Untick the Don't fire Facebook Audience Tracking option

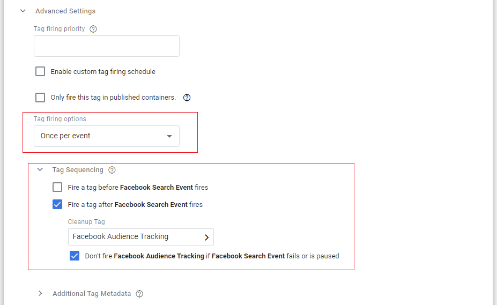coord(75,256)
